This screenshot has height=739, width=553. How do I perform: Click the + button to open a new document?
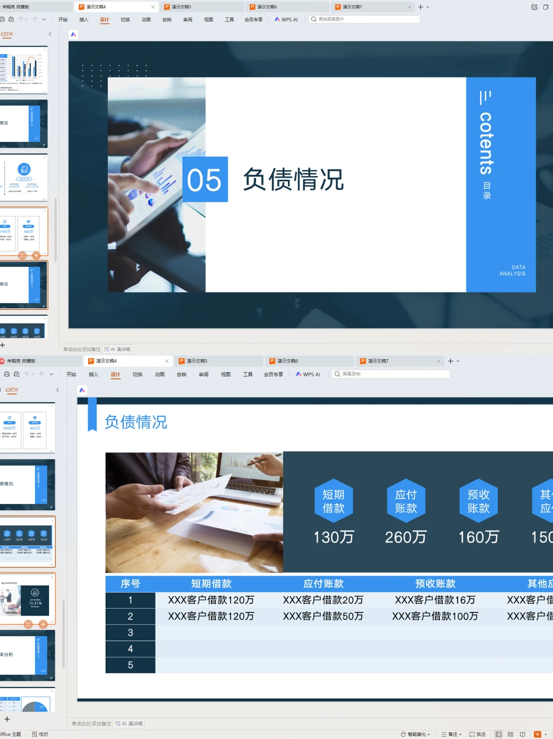tap(450, 361)
